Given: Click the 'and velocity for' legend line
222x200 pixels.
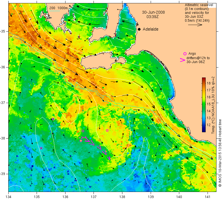Looking at the screenshot, I should click(197, 13).
